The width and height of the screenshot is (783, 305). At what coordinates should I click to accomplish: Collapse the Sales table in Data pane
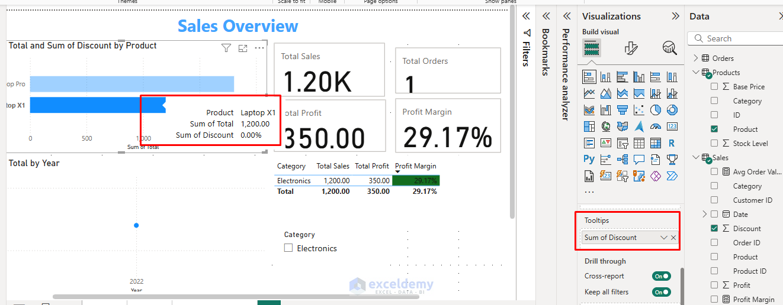[695, 158]
